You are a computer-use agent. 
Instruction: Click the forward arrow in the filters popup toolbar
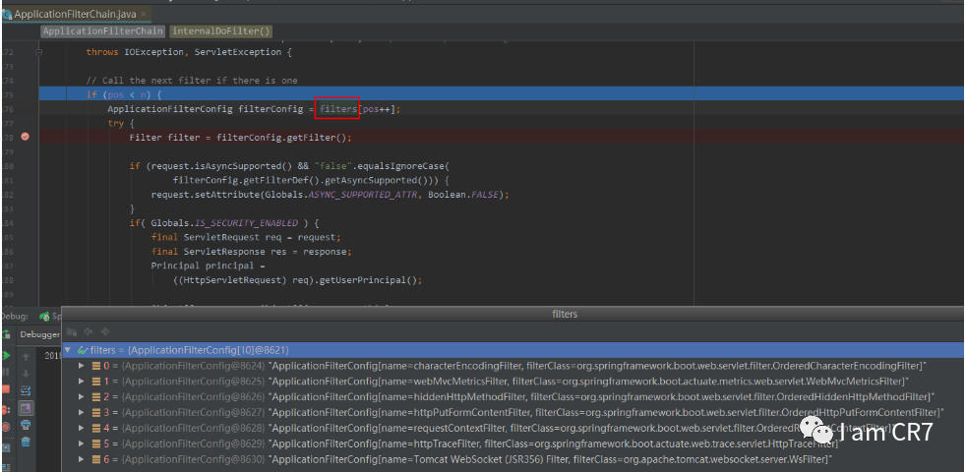coord(104,331)
